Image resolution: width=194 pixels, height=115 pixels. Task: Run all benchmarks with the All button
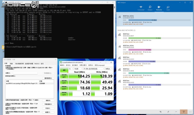click(64, 70)
